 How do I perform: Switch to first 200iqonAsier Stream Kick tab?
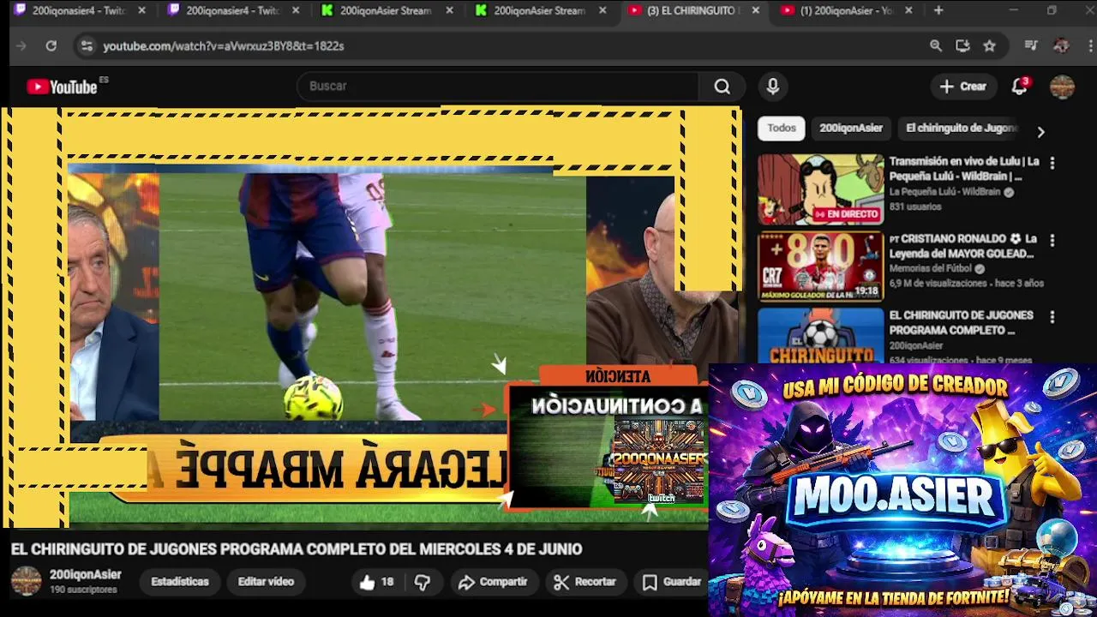(x=386, y=11)
